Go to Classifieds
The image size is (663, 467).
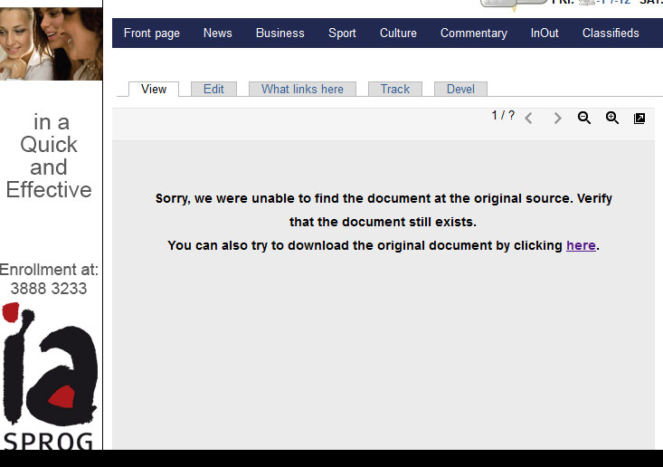click(x=611, y=33)
